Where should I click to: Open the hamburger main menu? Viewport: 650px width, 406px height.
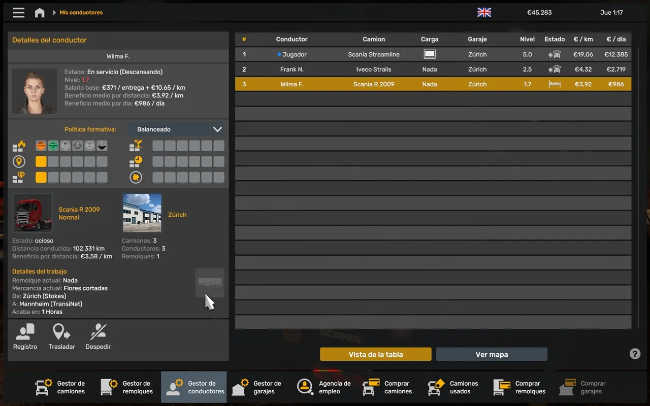coord(19,13)
